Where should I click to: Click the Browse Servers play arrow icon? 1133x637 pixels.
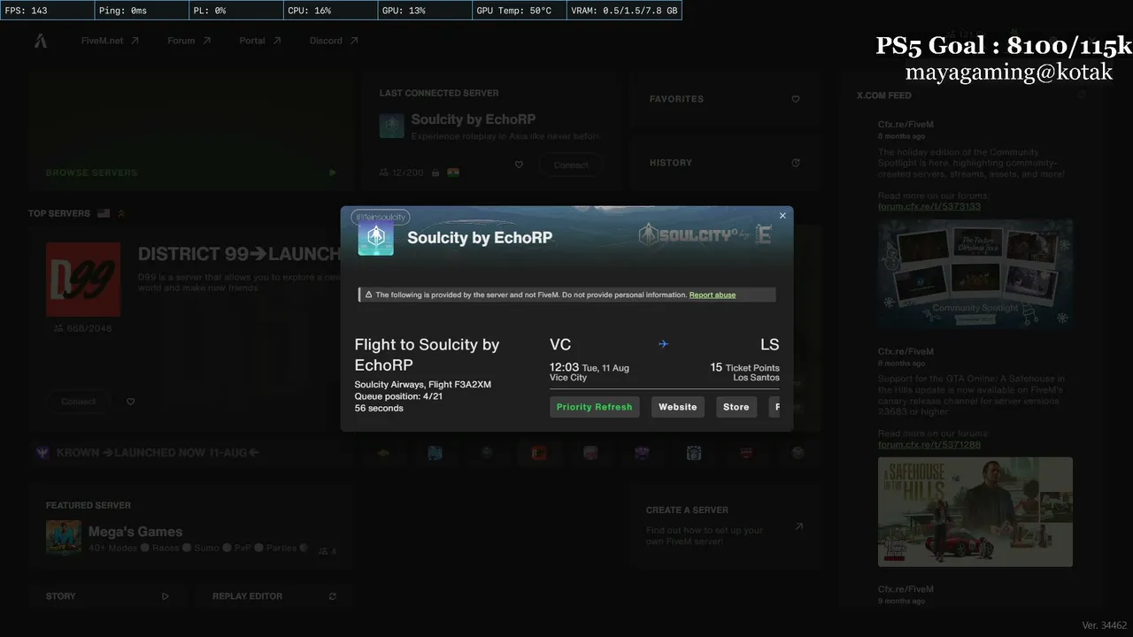click(333, 173)
